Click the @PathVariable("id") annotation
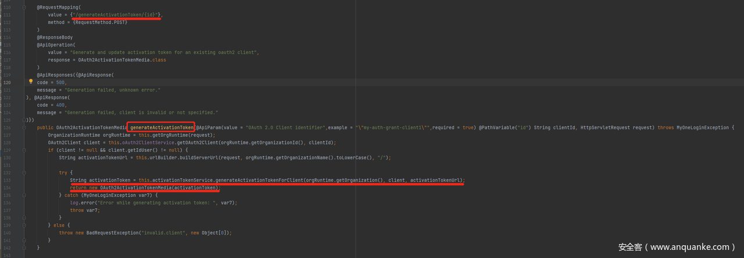Viewport: 744px width, 258px height. 505,128
